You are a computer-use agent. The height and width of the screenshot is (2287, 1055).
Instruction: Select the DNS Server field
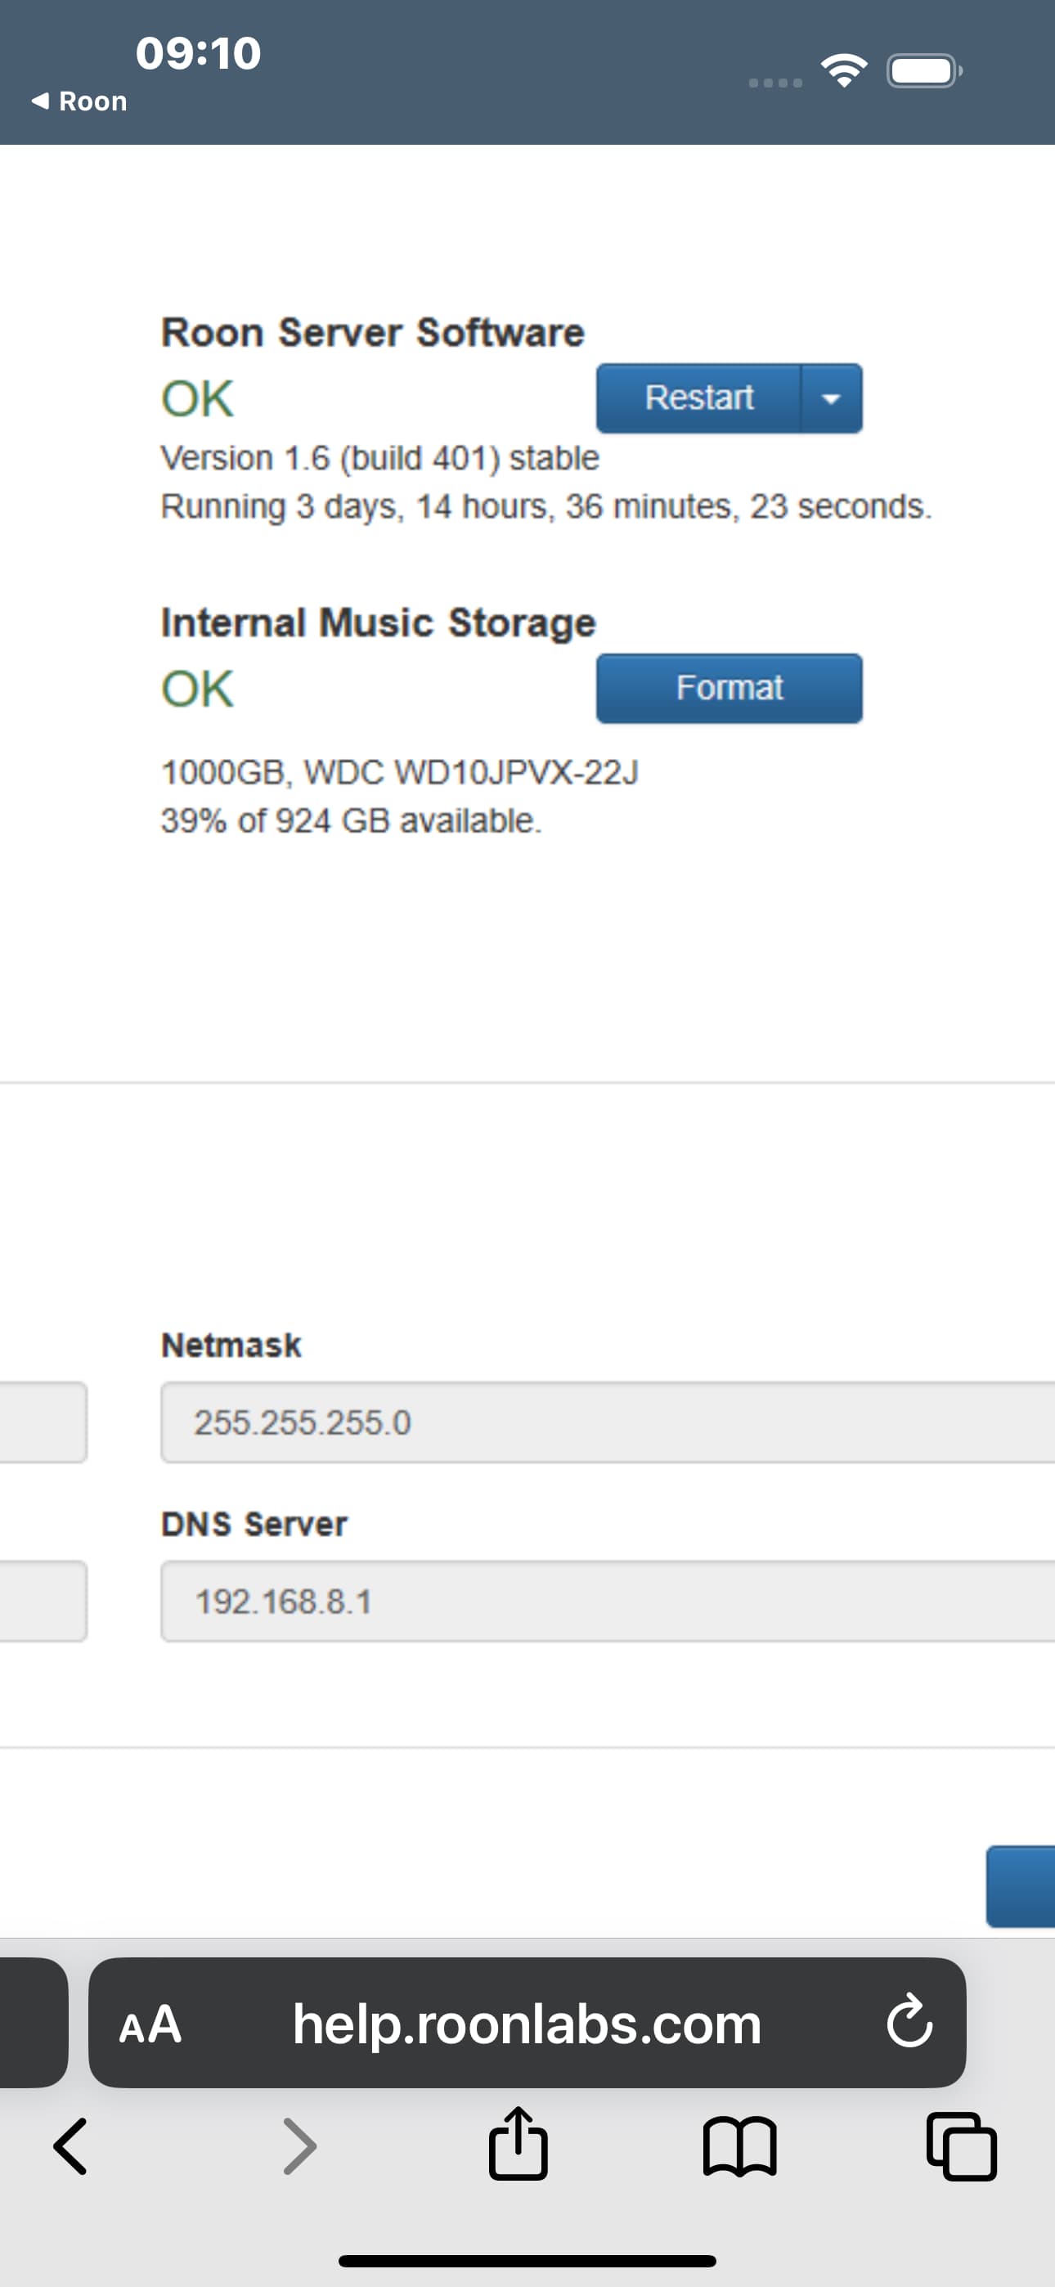pos(608,1602)
